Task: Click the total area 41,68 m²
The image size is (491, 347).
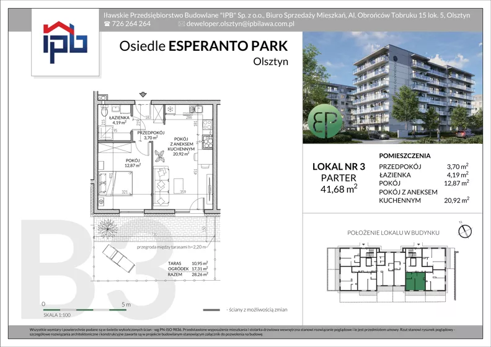Action: pos(339,188)
